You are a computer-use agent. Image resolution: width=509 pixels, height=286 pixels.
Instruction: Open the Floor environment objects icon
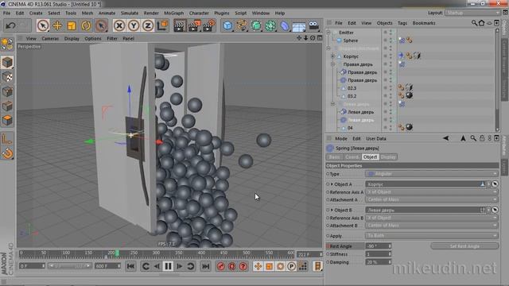click(x=299, y=25)
